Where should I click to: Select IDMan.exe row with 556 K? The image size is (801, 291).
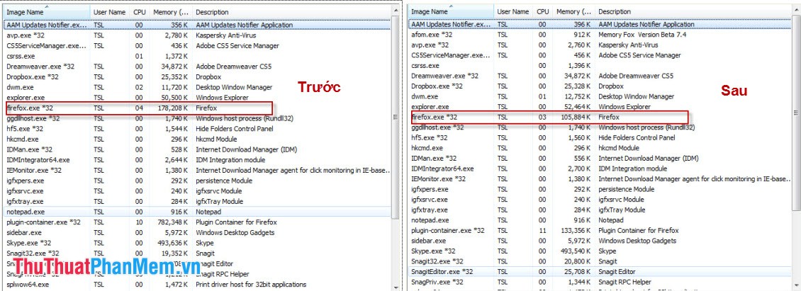tap(600, 159)
